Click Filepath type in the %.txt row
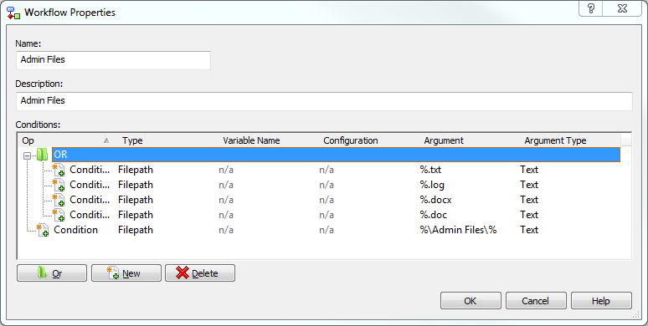 pos(136,170)
